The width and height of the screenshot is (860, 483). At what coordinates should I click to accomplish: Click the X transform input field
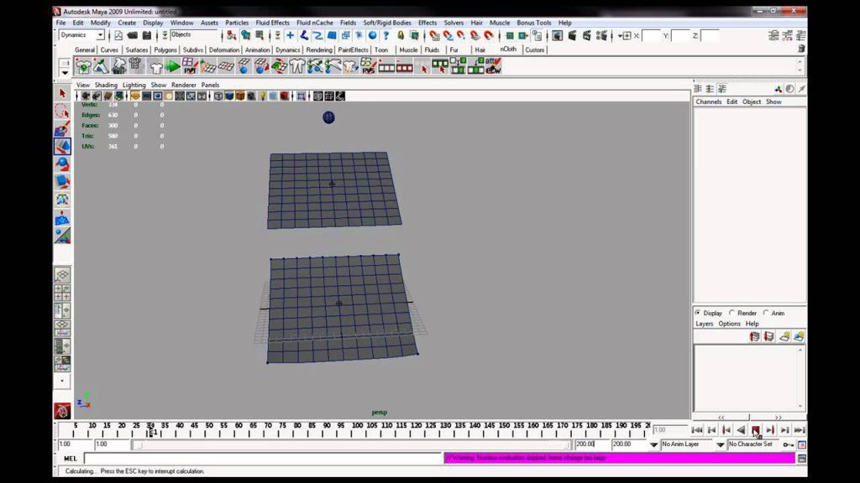point(652,35)
